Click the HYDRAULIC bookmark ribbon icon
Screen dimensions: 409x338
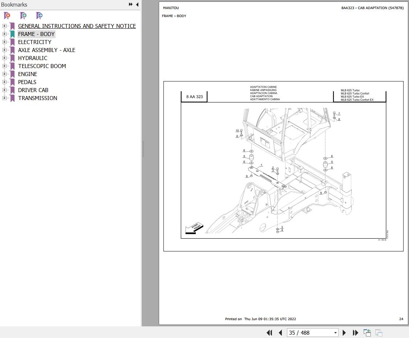click(x=12, y=58)
